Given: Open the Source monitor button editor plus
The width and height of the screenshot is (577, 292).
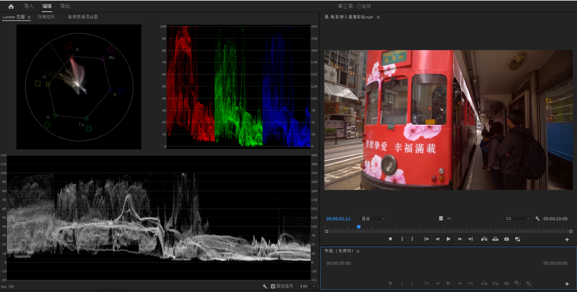Looking at the screenshot, I should pyautogui.click(x=567, y=239).
